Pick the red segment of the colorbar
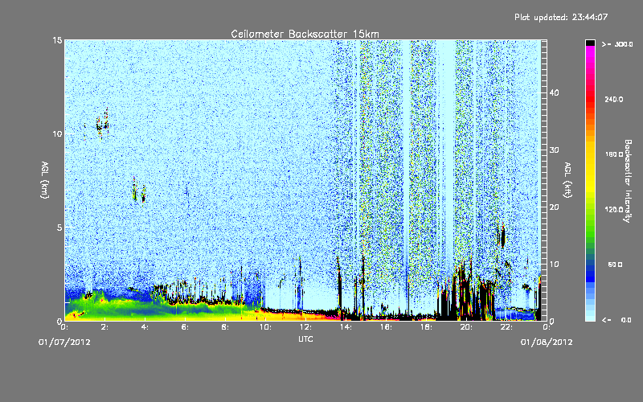643x402 pixels. (x=590, y=100)
